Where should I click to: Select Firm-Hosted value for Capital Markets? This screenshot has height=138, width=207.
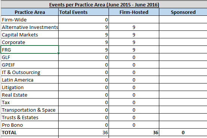[x=134, y=35]
